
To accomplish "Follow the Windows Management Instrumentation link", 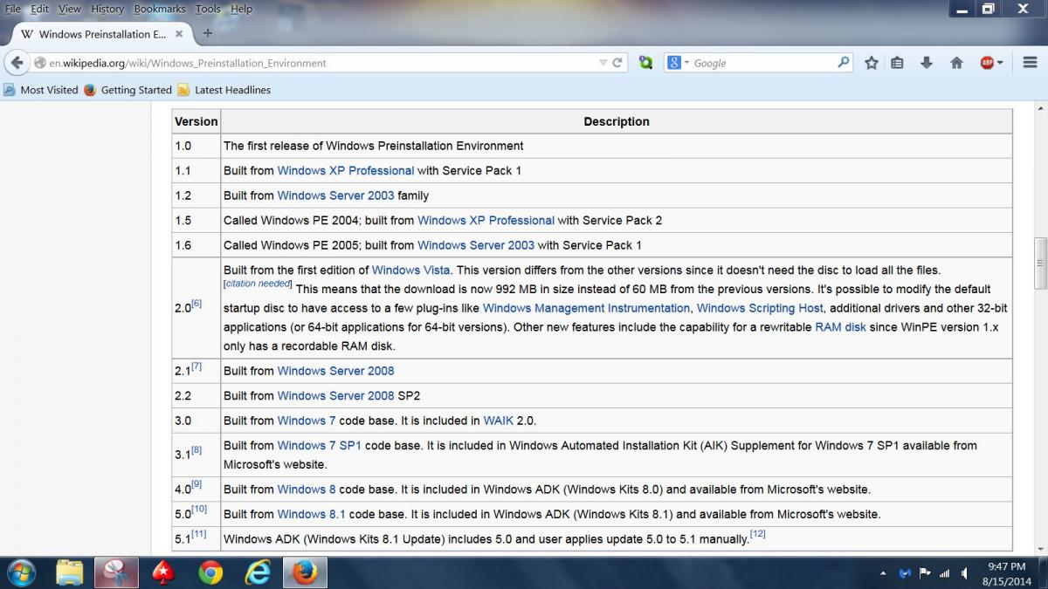I will [x=586, y=308].
